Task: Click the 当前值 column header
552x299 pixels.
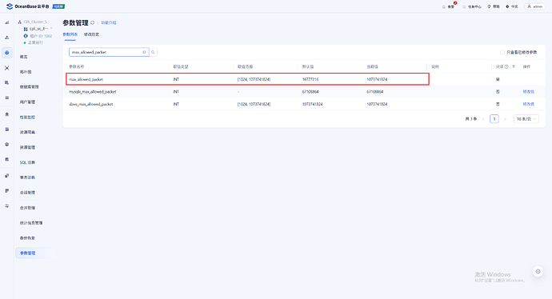Action: 373,66
